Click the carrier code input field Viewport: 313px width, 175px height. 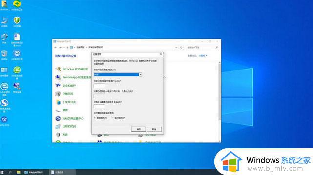(99, 96)
